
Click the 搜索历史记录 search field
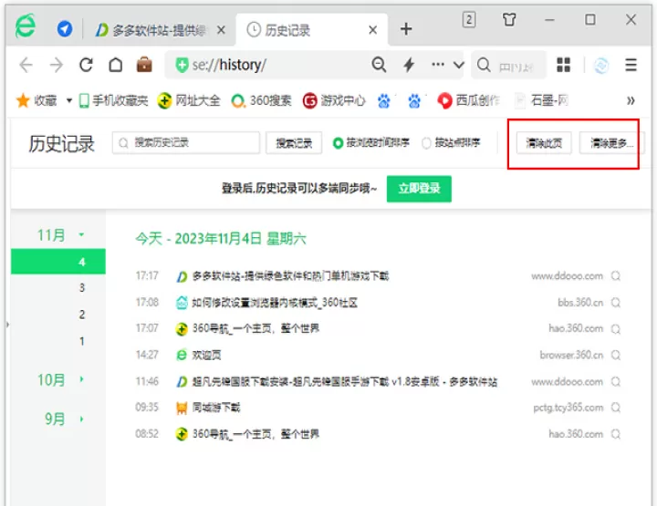pos(186,143)
